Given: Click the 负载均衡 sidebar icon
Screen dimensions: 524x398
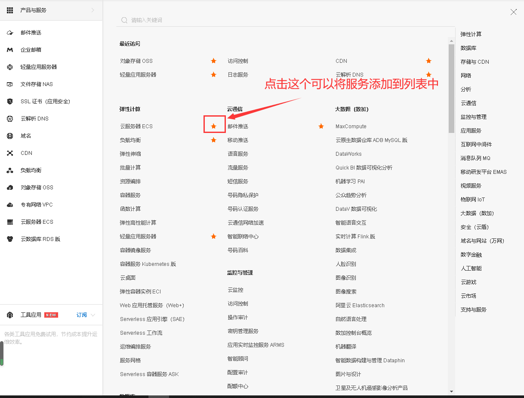Looking at the screenshot, I should pyautogui.click(x=10, y=170).
